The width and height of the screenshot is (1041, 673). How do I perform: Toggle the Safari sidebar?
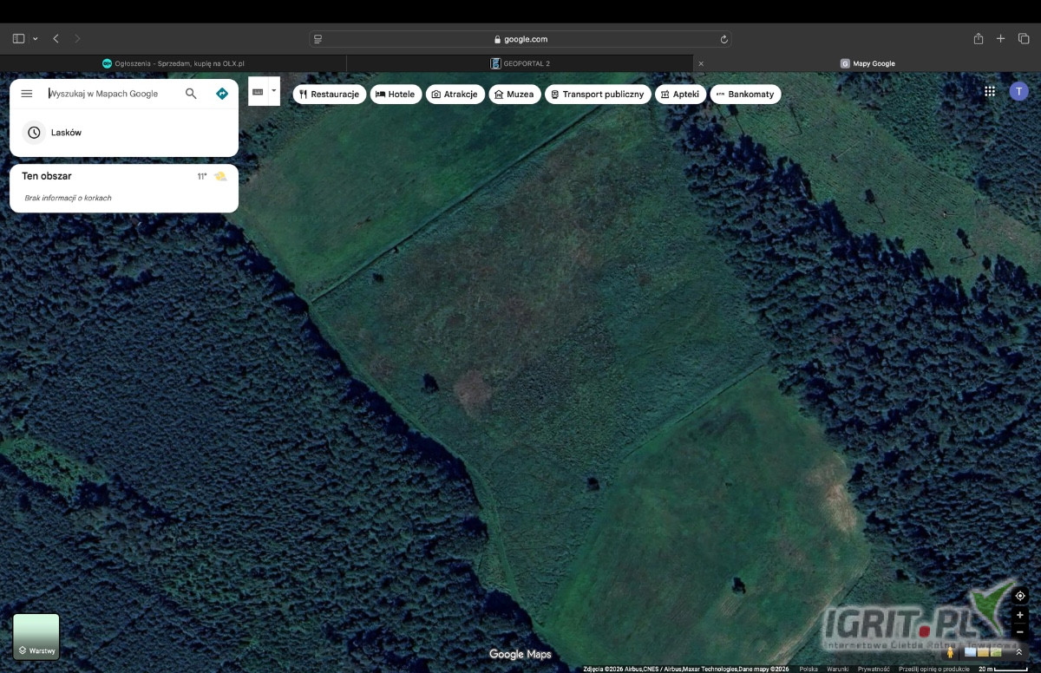coord(18,39)
